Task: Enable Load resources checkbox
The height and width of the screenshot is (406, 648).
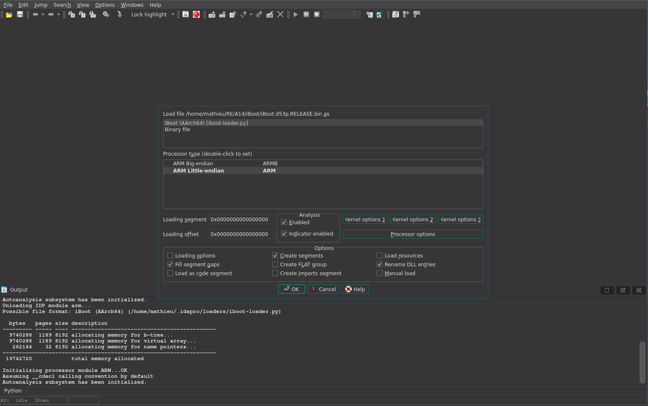Action: point(380,255)
